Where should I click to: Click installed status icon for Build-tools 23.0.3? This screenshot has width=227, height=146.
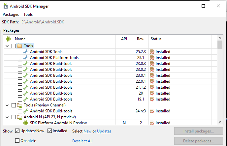tap(152, 64)
